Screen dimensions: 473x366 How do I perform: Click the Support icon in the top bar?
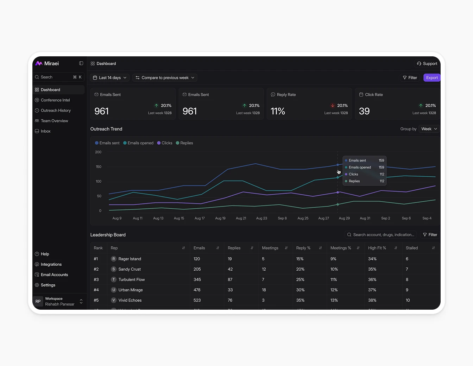[418, 63]
